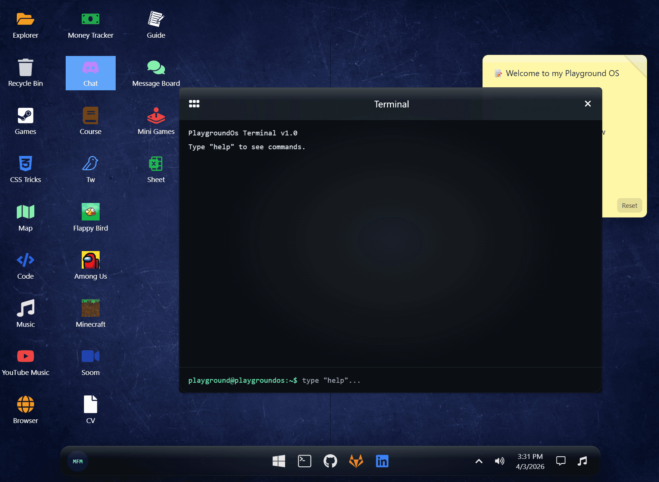Open the GitLab taskbar icon
Screen dimensions: 659x482
click(x=356, y=461)
